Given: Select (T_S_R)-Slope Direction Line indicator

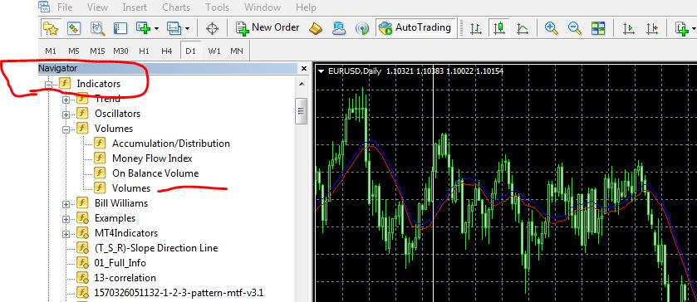Looking at the screenshot, I should point(156,248).
